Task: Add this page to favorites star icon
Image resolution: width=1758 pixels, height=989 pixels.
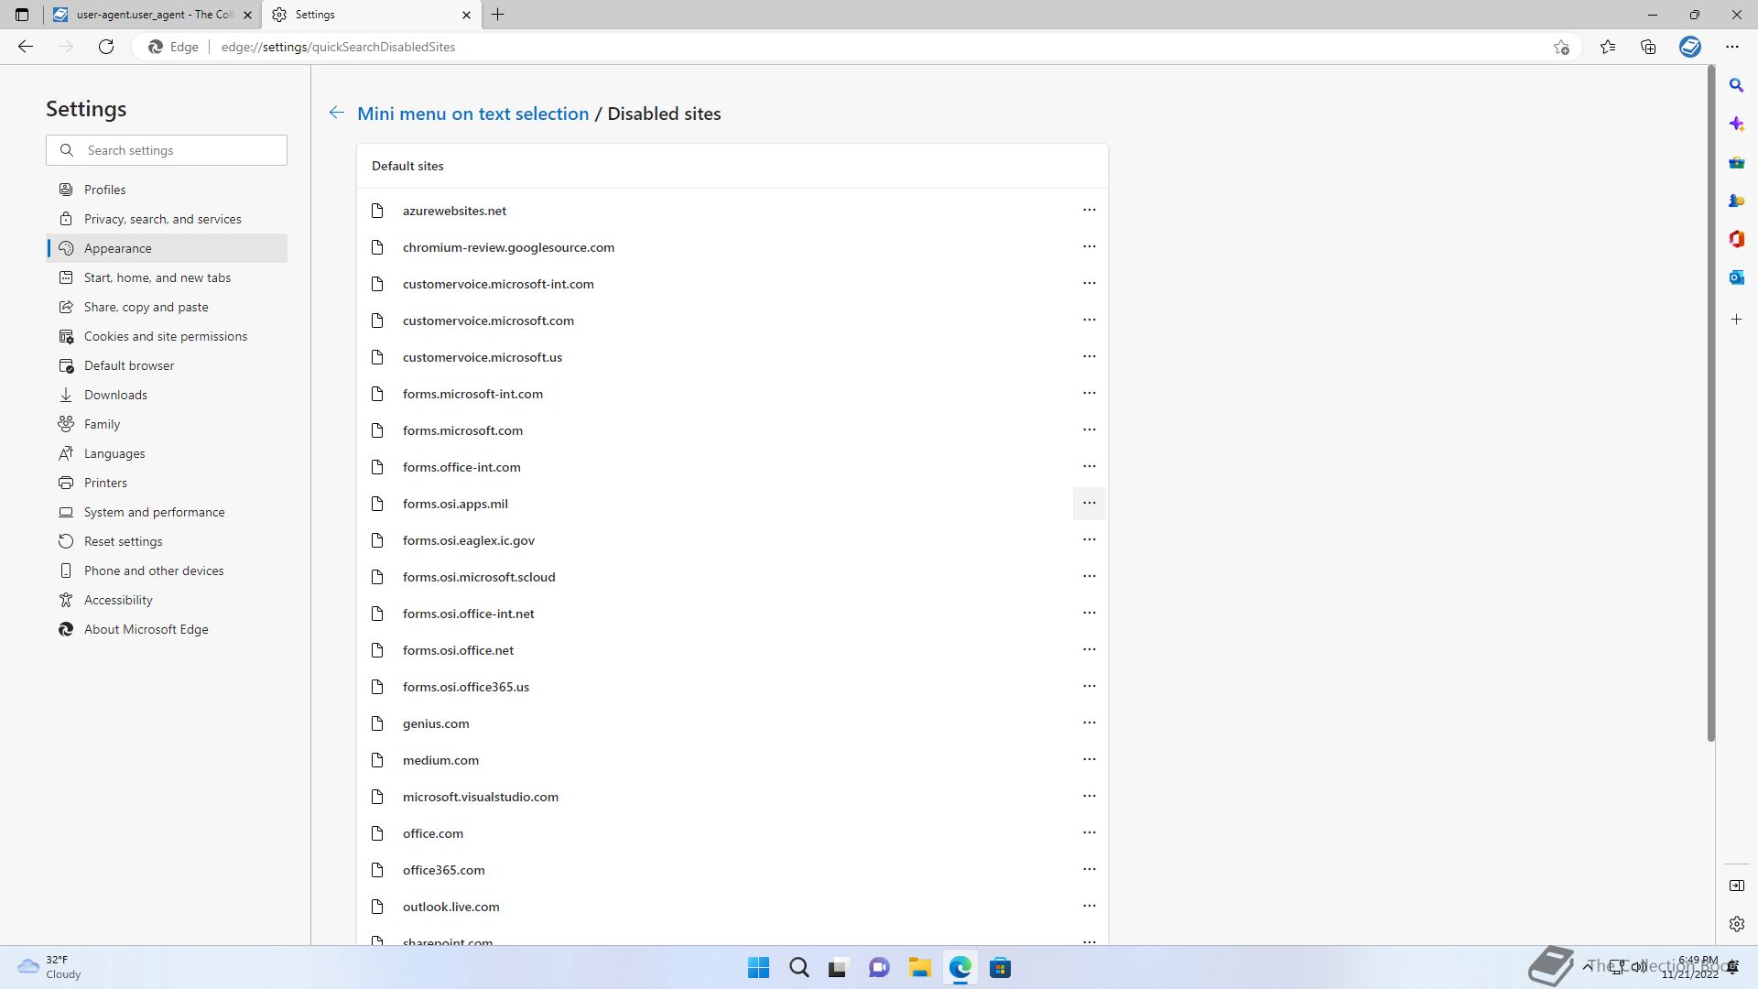Action: [x=1561, y=47]
